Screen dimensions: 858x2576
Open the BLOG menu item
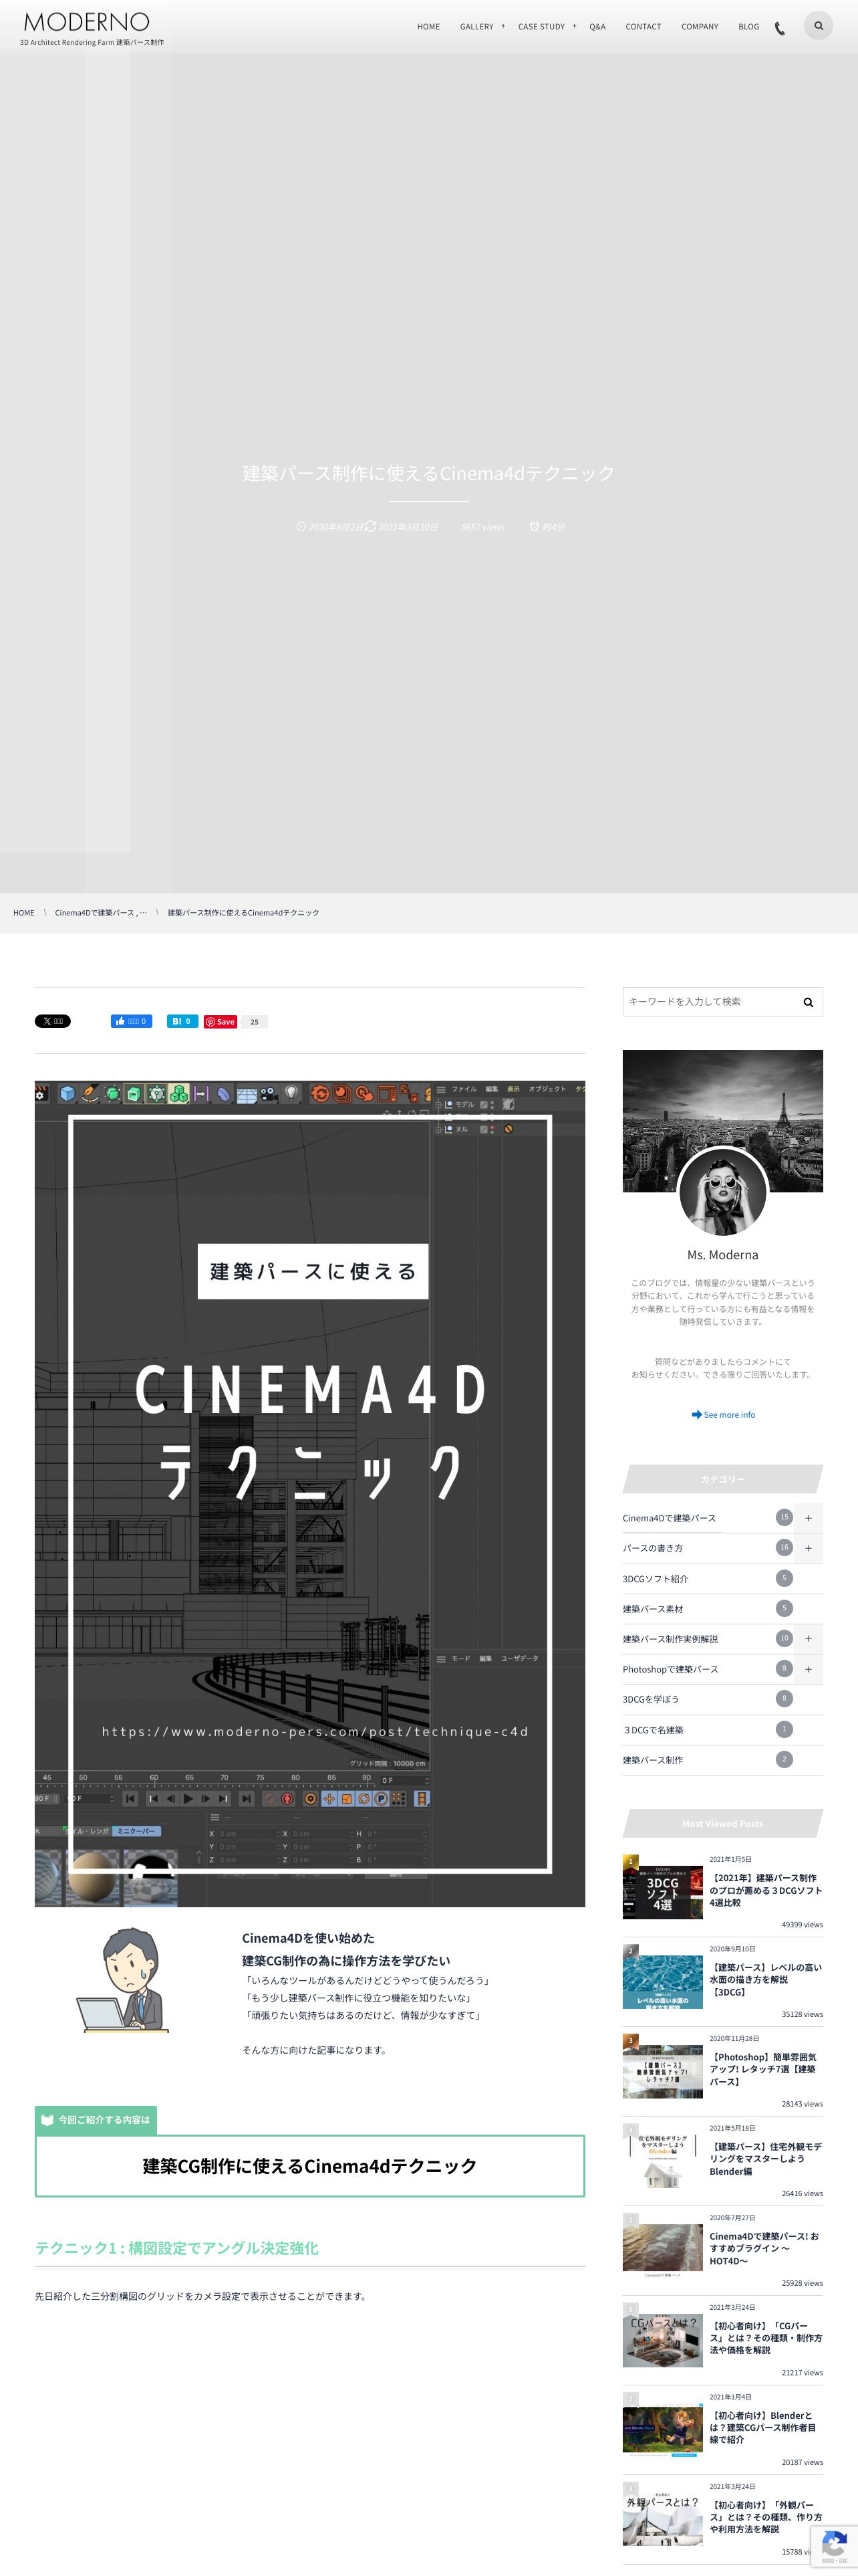click(748, 27)
